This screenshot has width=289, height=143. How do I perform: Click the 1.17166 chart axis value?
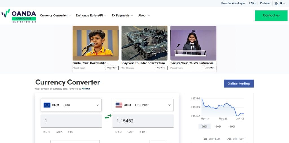(195, 99)
